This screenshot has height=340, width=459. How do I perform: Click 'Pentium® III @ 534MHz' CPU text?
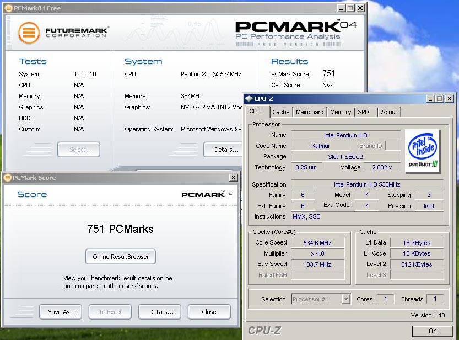click(211, 74)
